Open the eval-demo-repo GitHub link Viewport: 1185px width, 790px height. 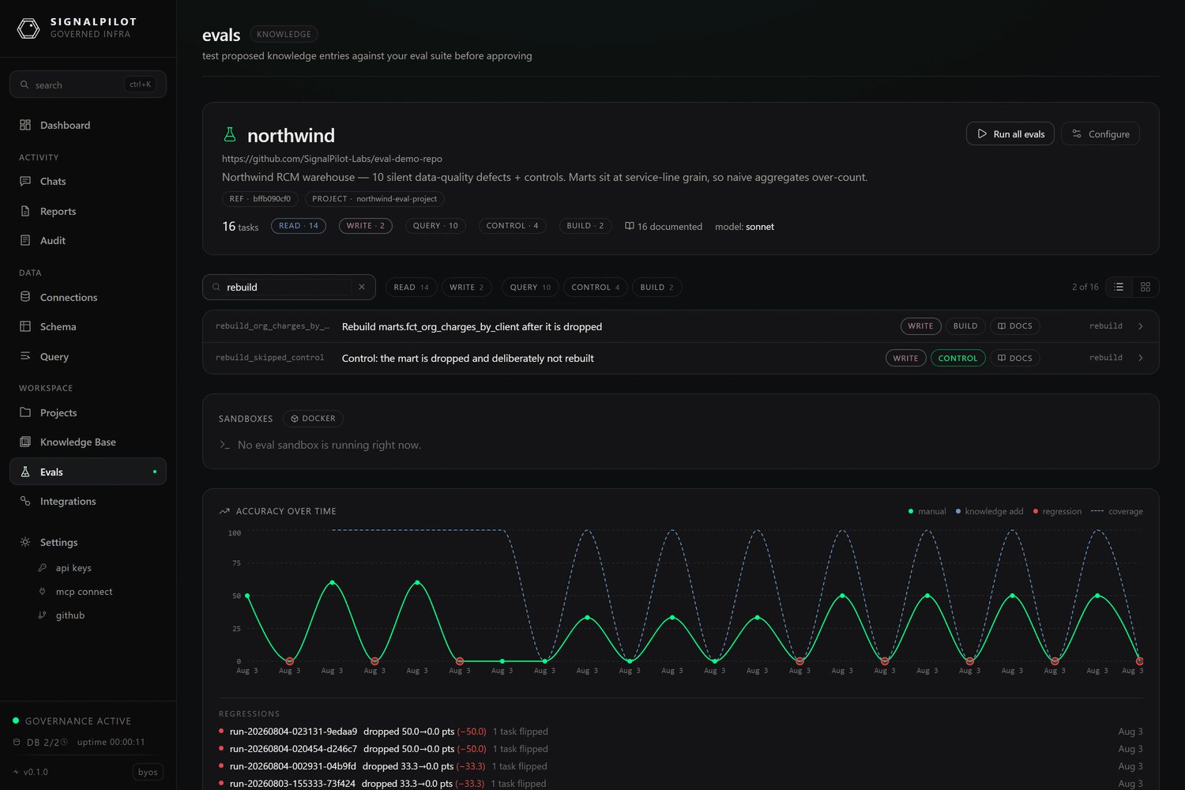[332, 159]
